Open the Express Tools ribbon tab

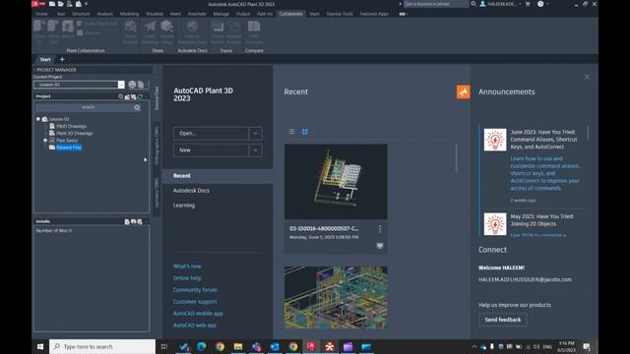click(340, 14)
